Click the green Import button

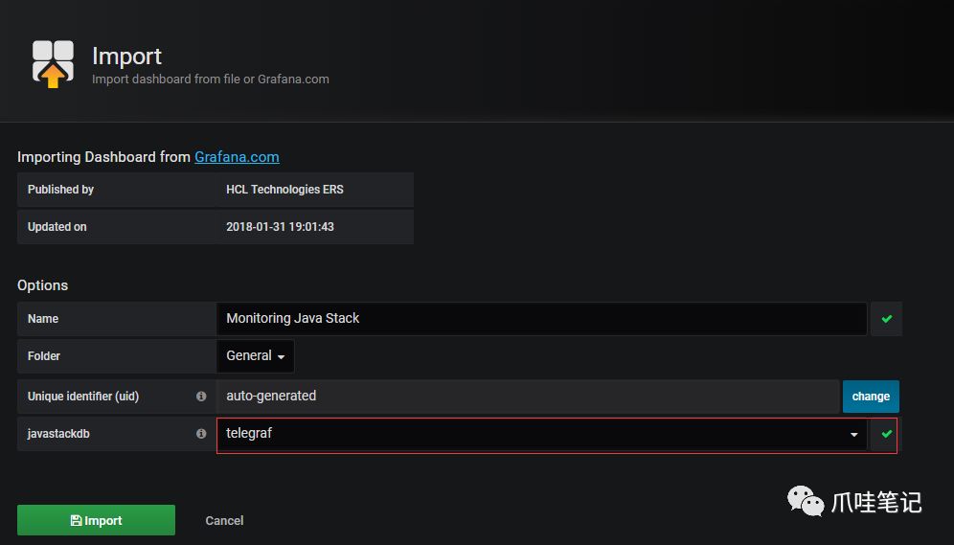(x=96, y=521)
